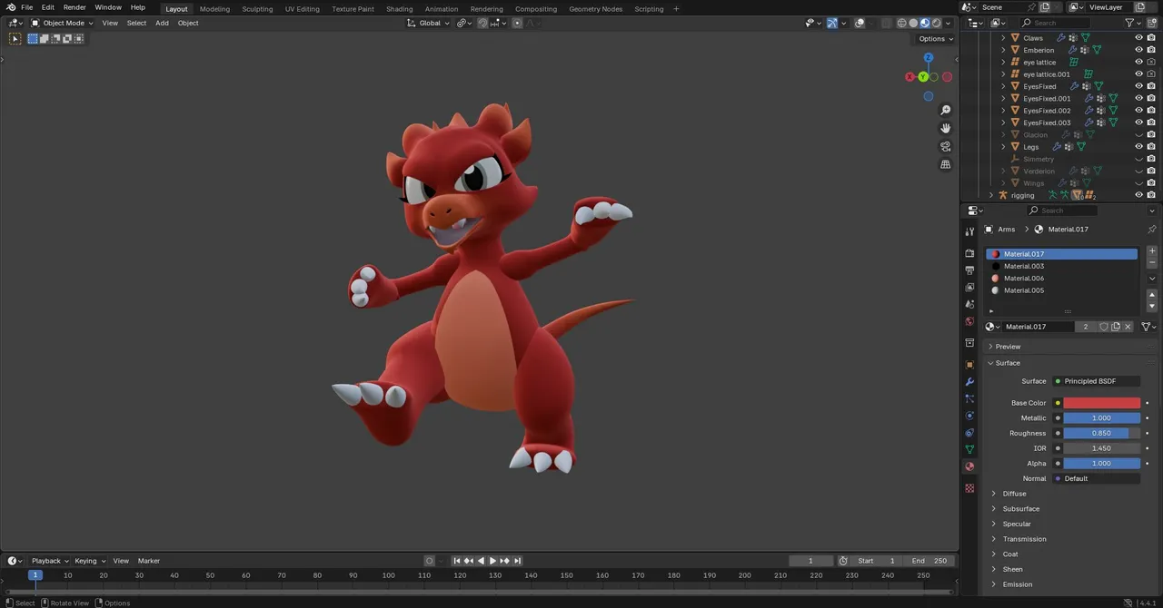Screen dimensions: 1163x608
Task: Open the View Layer properties tab icon
Action: click(969, 288)
